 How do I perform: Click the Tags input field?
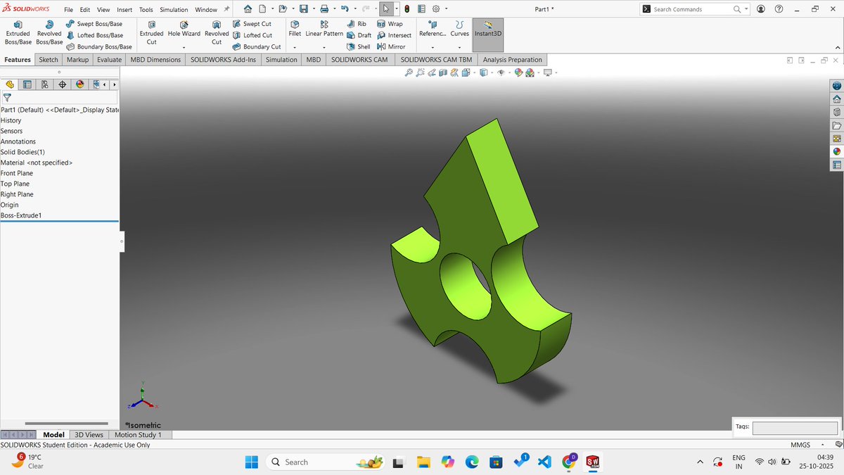point(795,428)
